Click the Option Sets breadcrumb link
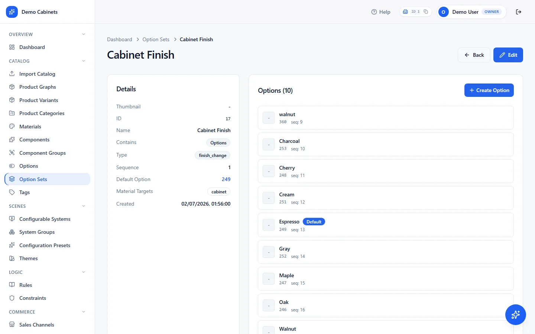This screenshot has height=334, width=535. pos(156,39)
